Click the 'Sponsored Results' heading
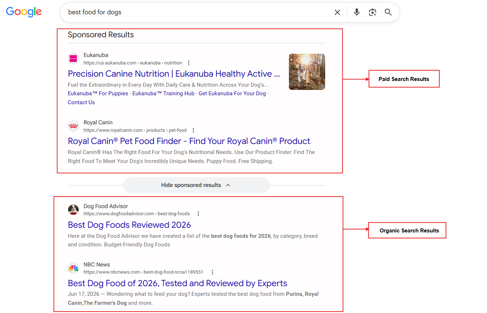487x313 pixels. (x=101, y=35)
